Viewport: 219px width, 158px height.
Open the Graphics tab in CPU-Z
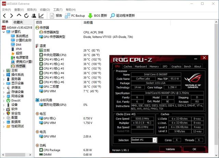point(176,66)
